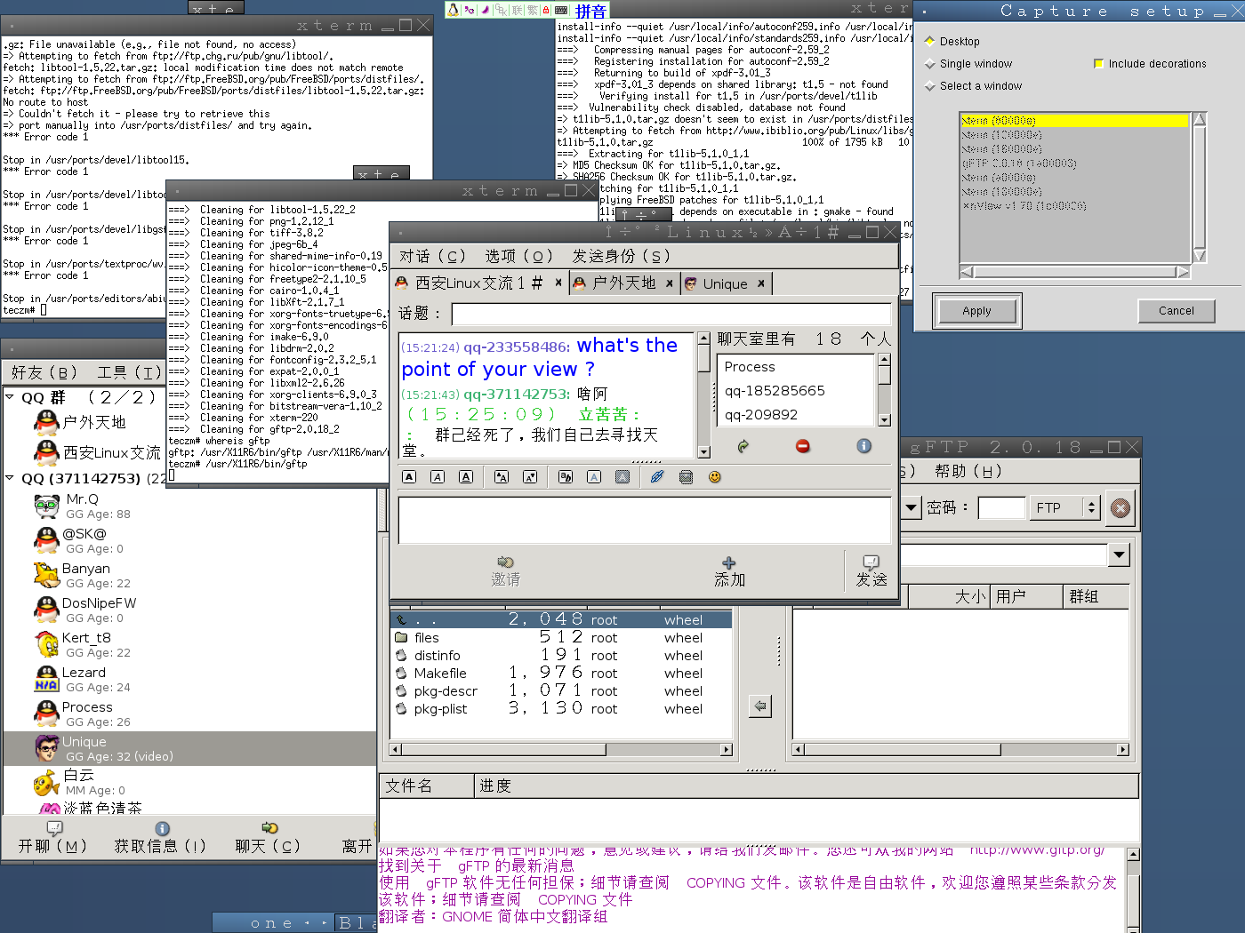This screenshot has height=933, width=1245.
Task: Open the smiley emoticon picker
Action: pyautogui.click(x=714, y=477)
